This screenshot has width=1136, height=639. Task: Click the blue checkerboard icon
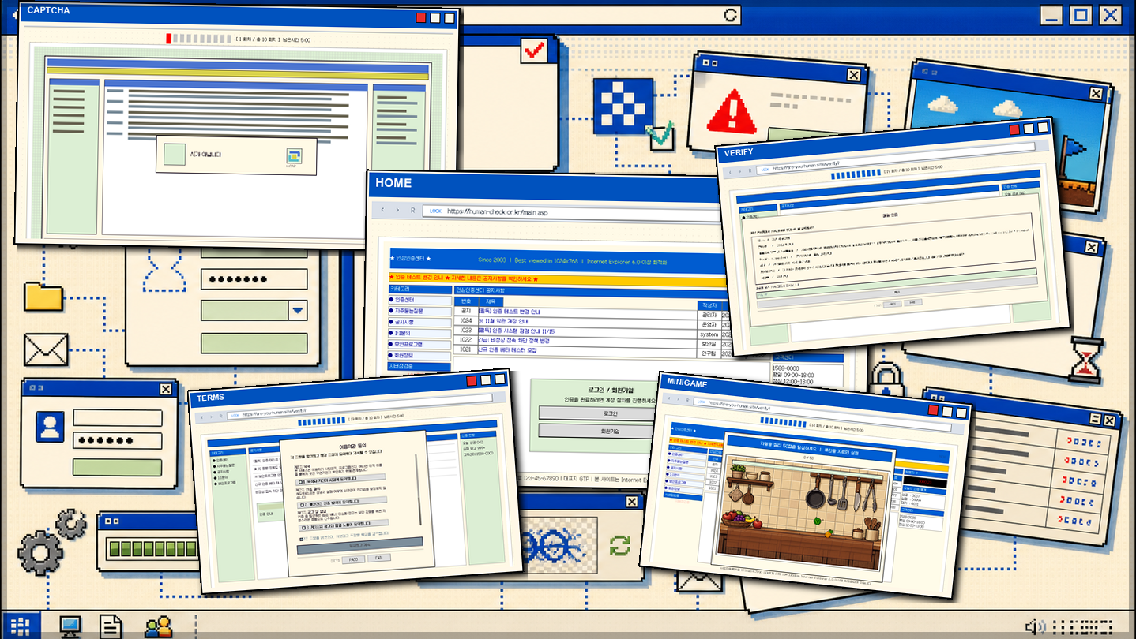[x=623, y=105]
